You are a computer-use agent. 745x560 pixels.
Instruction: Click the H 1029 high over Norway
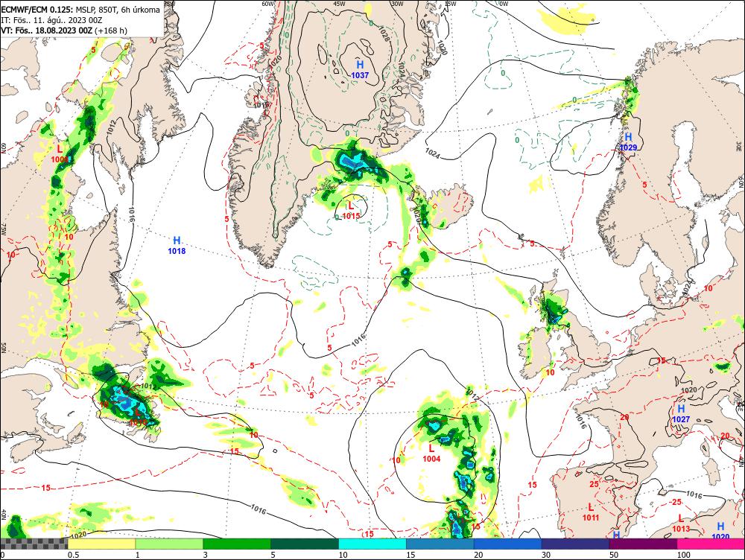[x=628, y=142]
